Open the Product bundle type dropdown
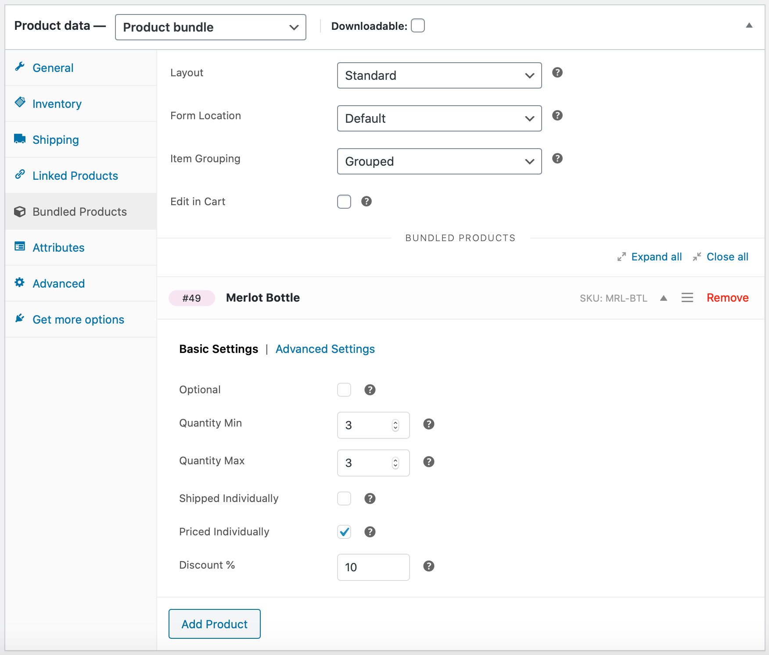Image resolution: width=769 pixels, height=655 pixels. 210,27
